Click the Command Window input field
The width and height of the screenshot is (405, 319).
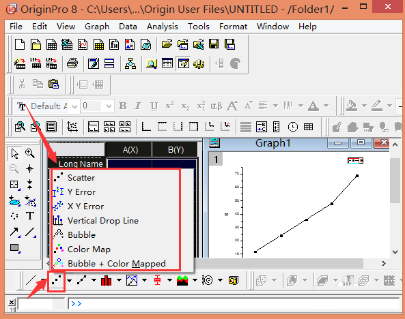pos(234,303)
